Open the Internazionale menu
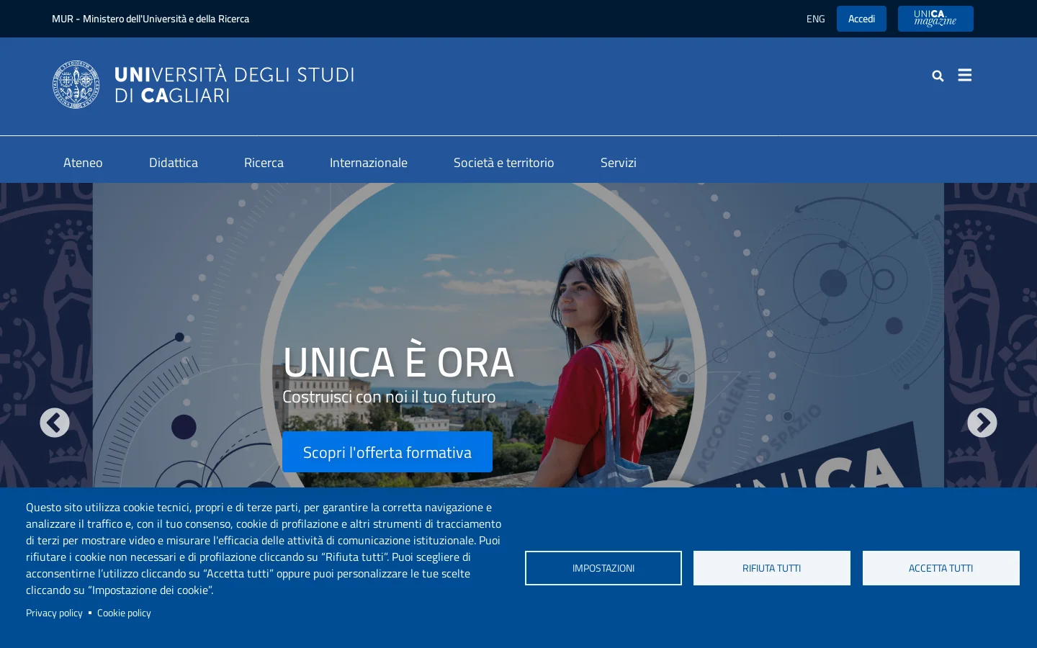1037x648 pixels. coord(369,163)
